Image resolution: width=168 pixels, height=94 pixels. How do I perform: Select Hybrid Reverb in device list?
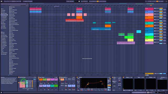tap(13, 57)
